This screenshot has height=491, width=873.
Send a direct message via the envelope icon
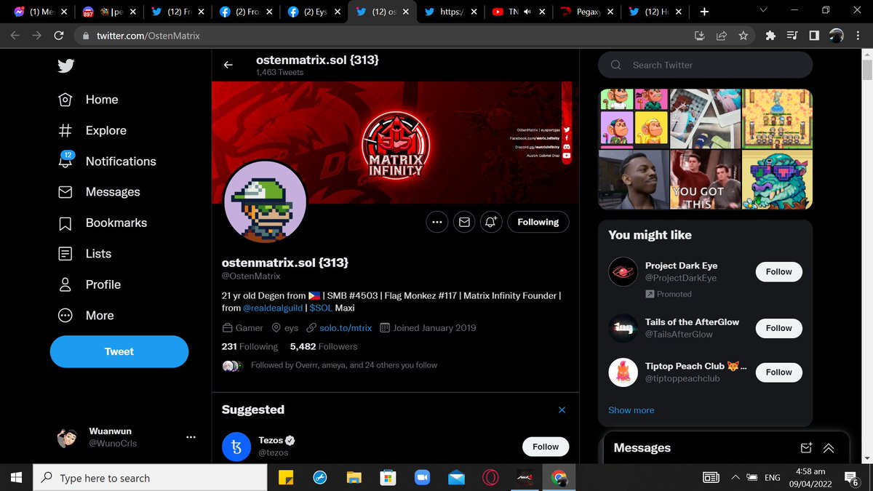tap(463, 223)
